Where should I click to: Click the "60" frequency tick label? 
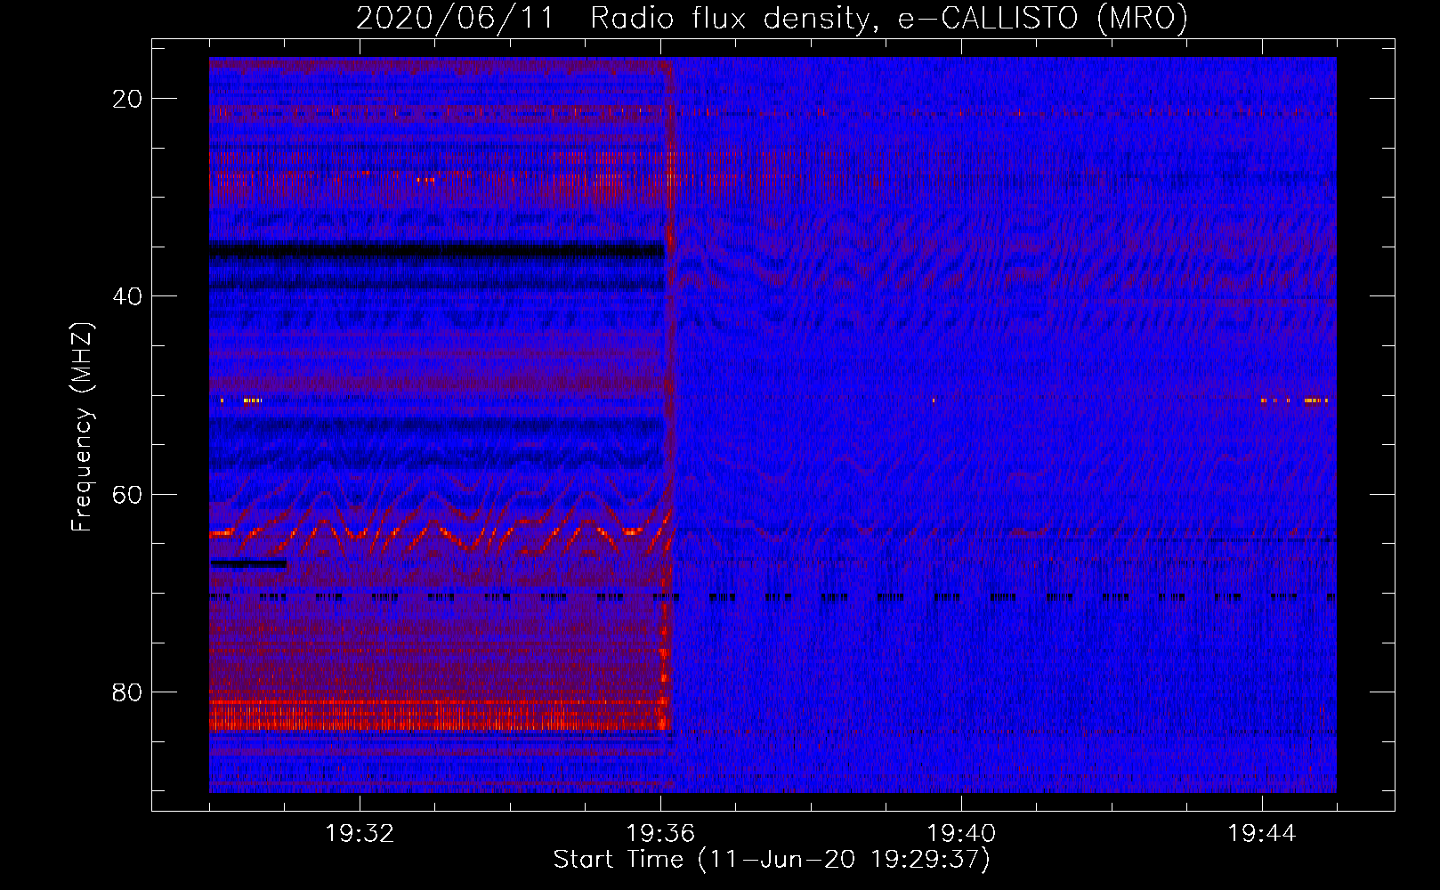pyautogui.click(x=127, y=494)
